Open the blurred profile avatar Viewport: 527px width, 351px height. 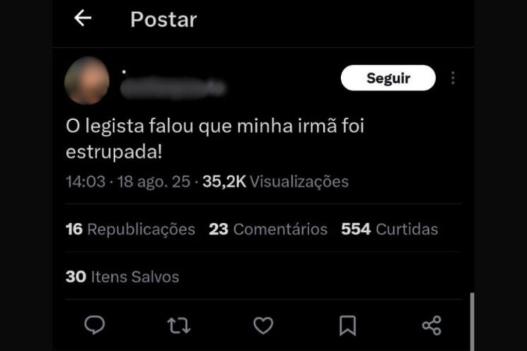(87, 81)
